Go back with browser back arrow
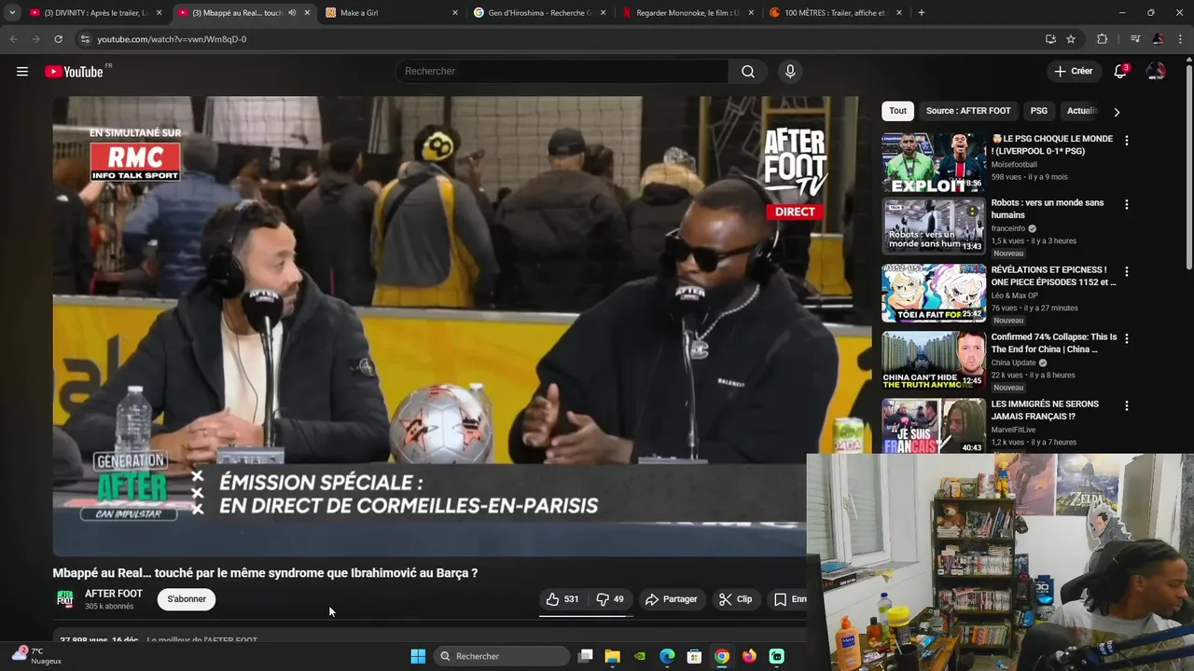The width and height of the screenshot is (1194, 671). coord(13,39)
